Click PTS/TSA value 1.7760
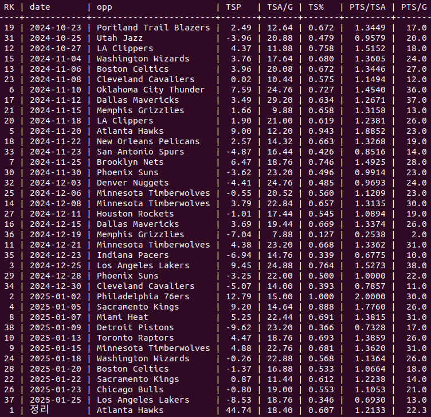This screenshot has height=417, width=431. 370,307
